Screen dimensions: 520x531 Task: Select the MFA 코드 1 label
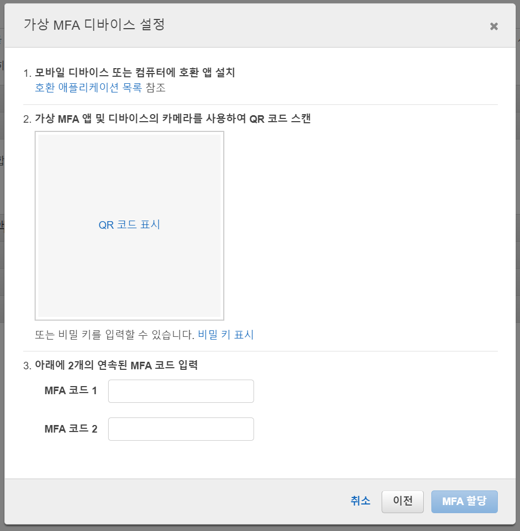click(x=71, y=390)
